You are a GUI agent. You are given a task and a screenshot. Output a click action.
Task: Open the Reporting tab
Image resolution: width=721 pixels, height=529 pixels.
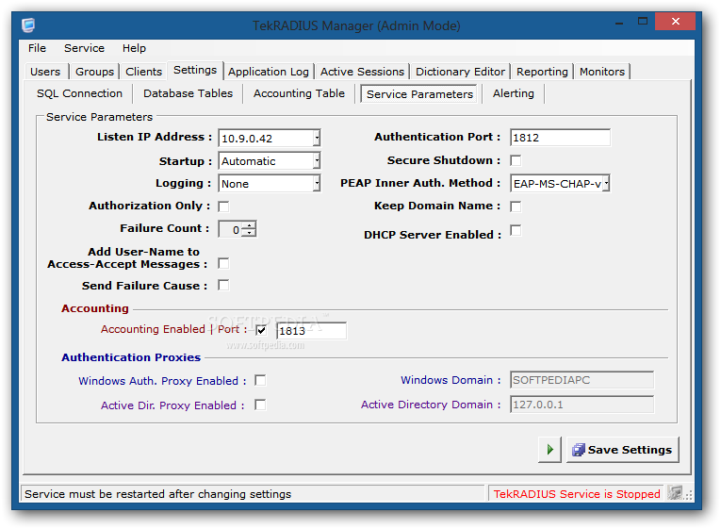click(542, 72)
